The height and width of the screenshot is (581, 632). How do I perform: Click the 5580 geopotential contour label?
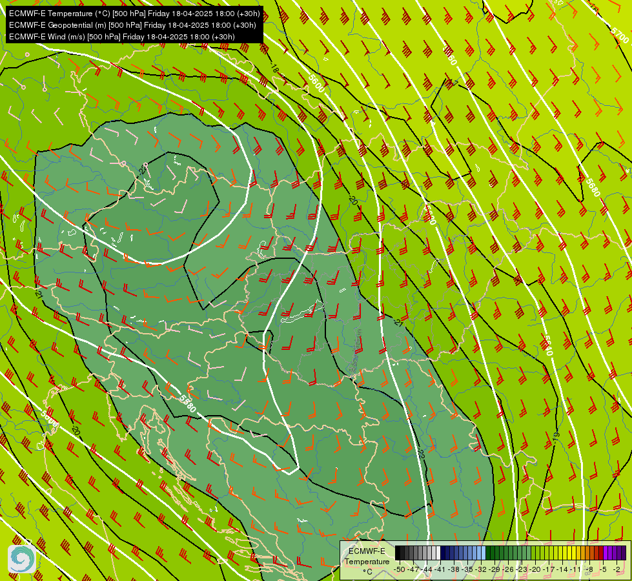(187, 403)
